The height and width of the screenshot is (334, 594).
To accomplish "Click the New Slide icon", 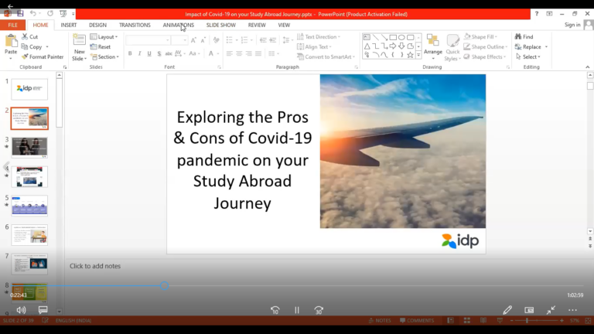I will click(x=79, y=46).
